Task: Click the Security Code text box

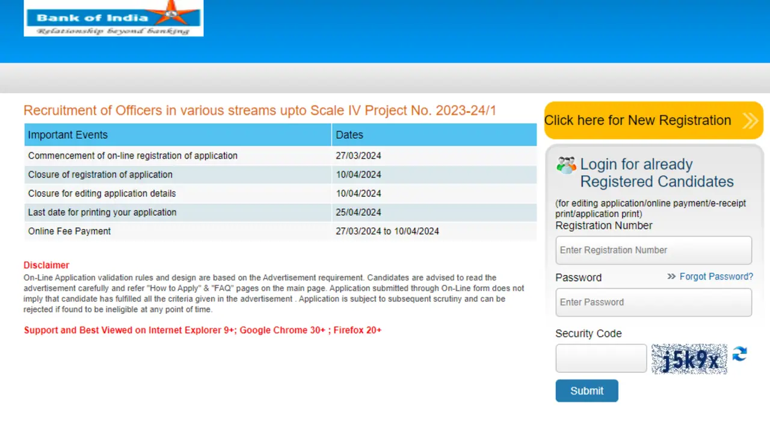Action: 601,358
